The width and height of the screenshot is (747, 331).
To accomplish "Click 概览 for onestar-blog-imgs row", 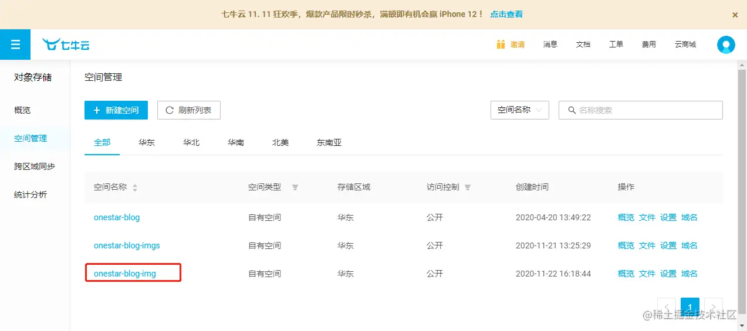I will pyautogui.click(x=626, y=245).
